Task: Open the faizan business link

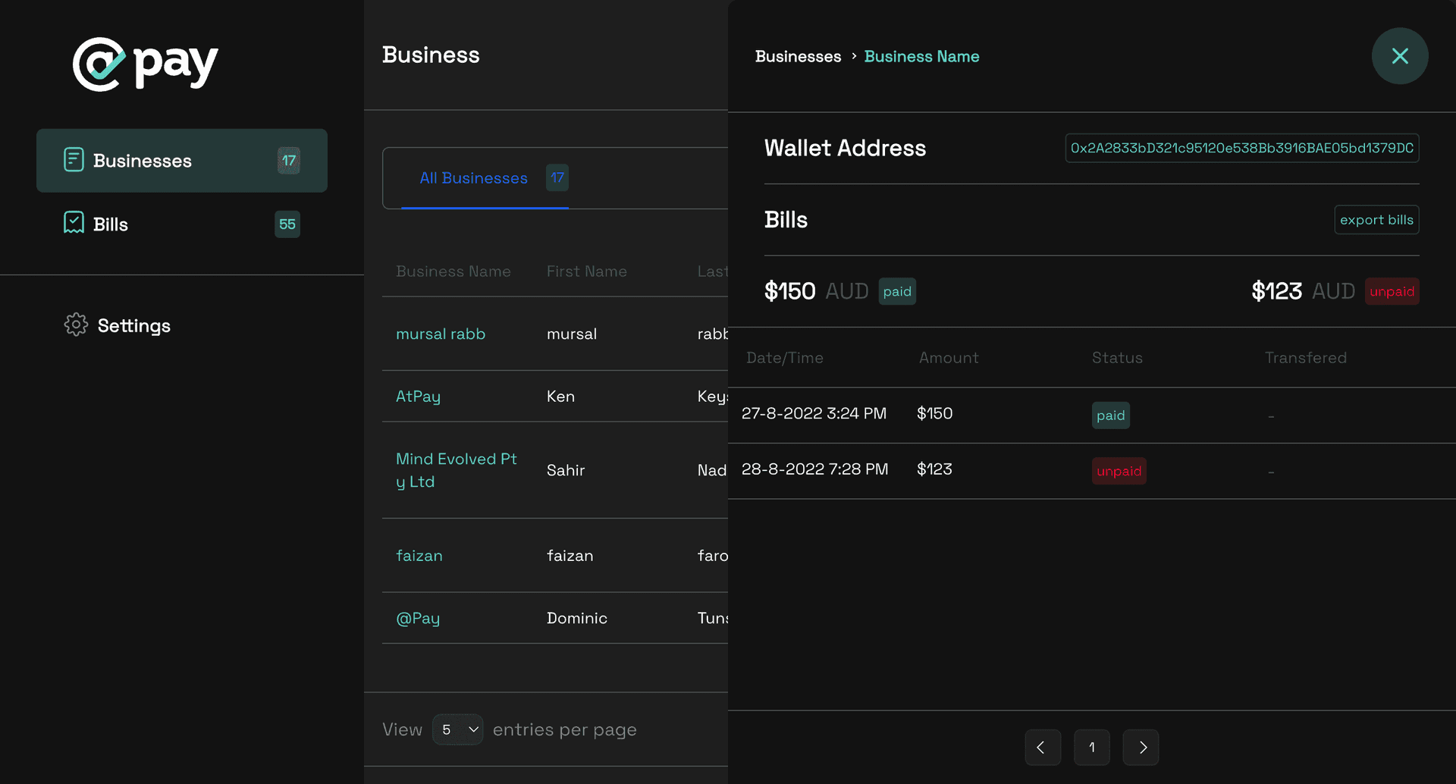Action: coord(419,556)
